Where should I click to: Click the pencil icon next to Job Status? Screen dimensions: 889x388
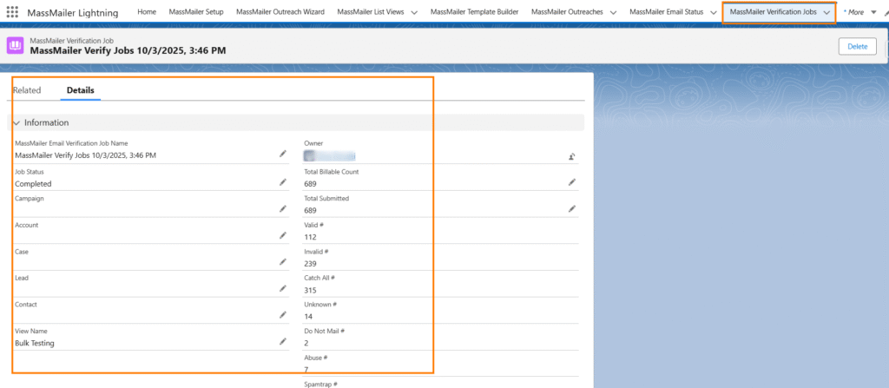pyautogui.click(x=282, y=182)
